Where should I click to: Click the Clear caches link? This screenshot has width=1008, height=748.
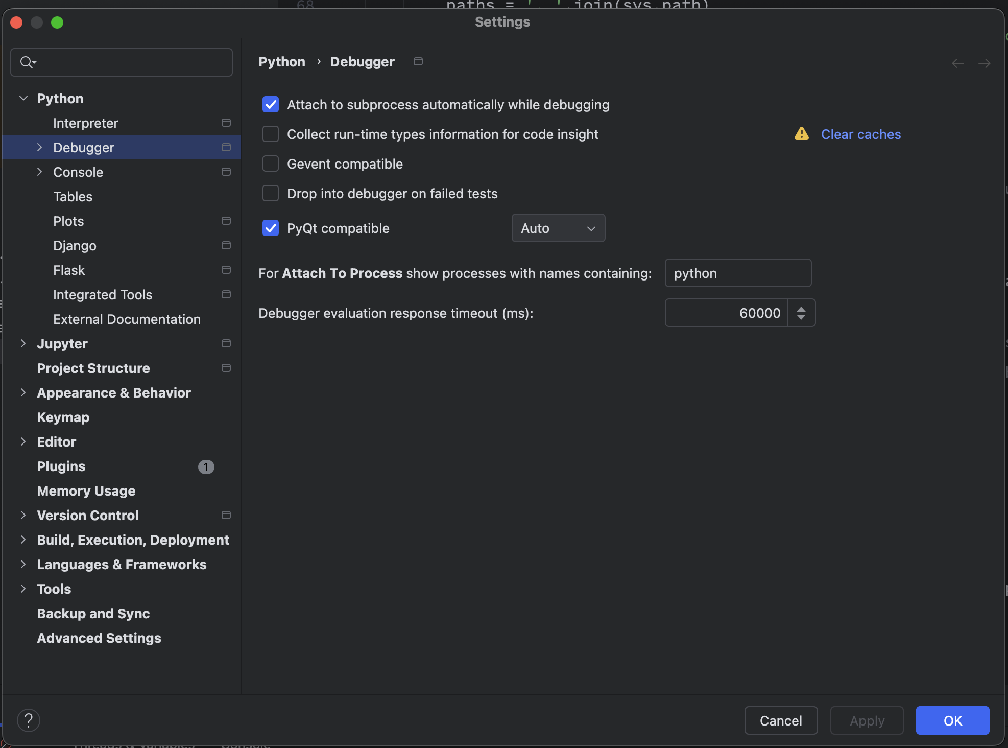pos(861,134)
